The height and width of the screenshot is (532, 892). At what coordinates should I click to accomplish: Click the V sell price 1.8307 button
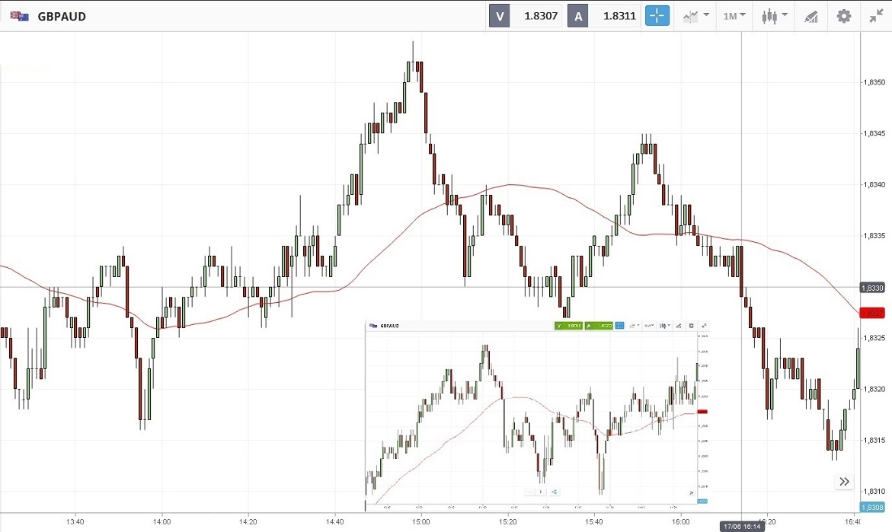click(525, 16)
